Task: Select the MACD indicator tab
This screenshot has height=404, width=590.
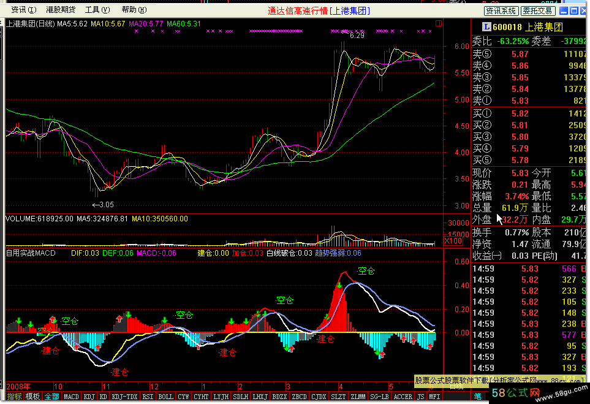Action: point(71,397)
